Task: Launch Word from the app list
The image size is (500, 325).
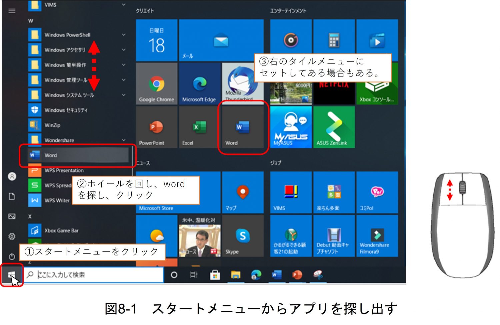Action: click(78, 155)
